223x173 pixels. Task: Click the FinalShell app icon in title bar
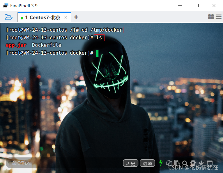6,6
